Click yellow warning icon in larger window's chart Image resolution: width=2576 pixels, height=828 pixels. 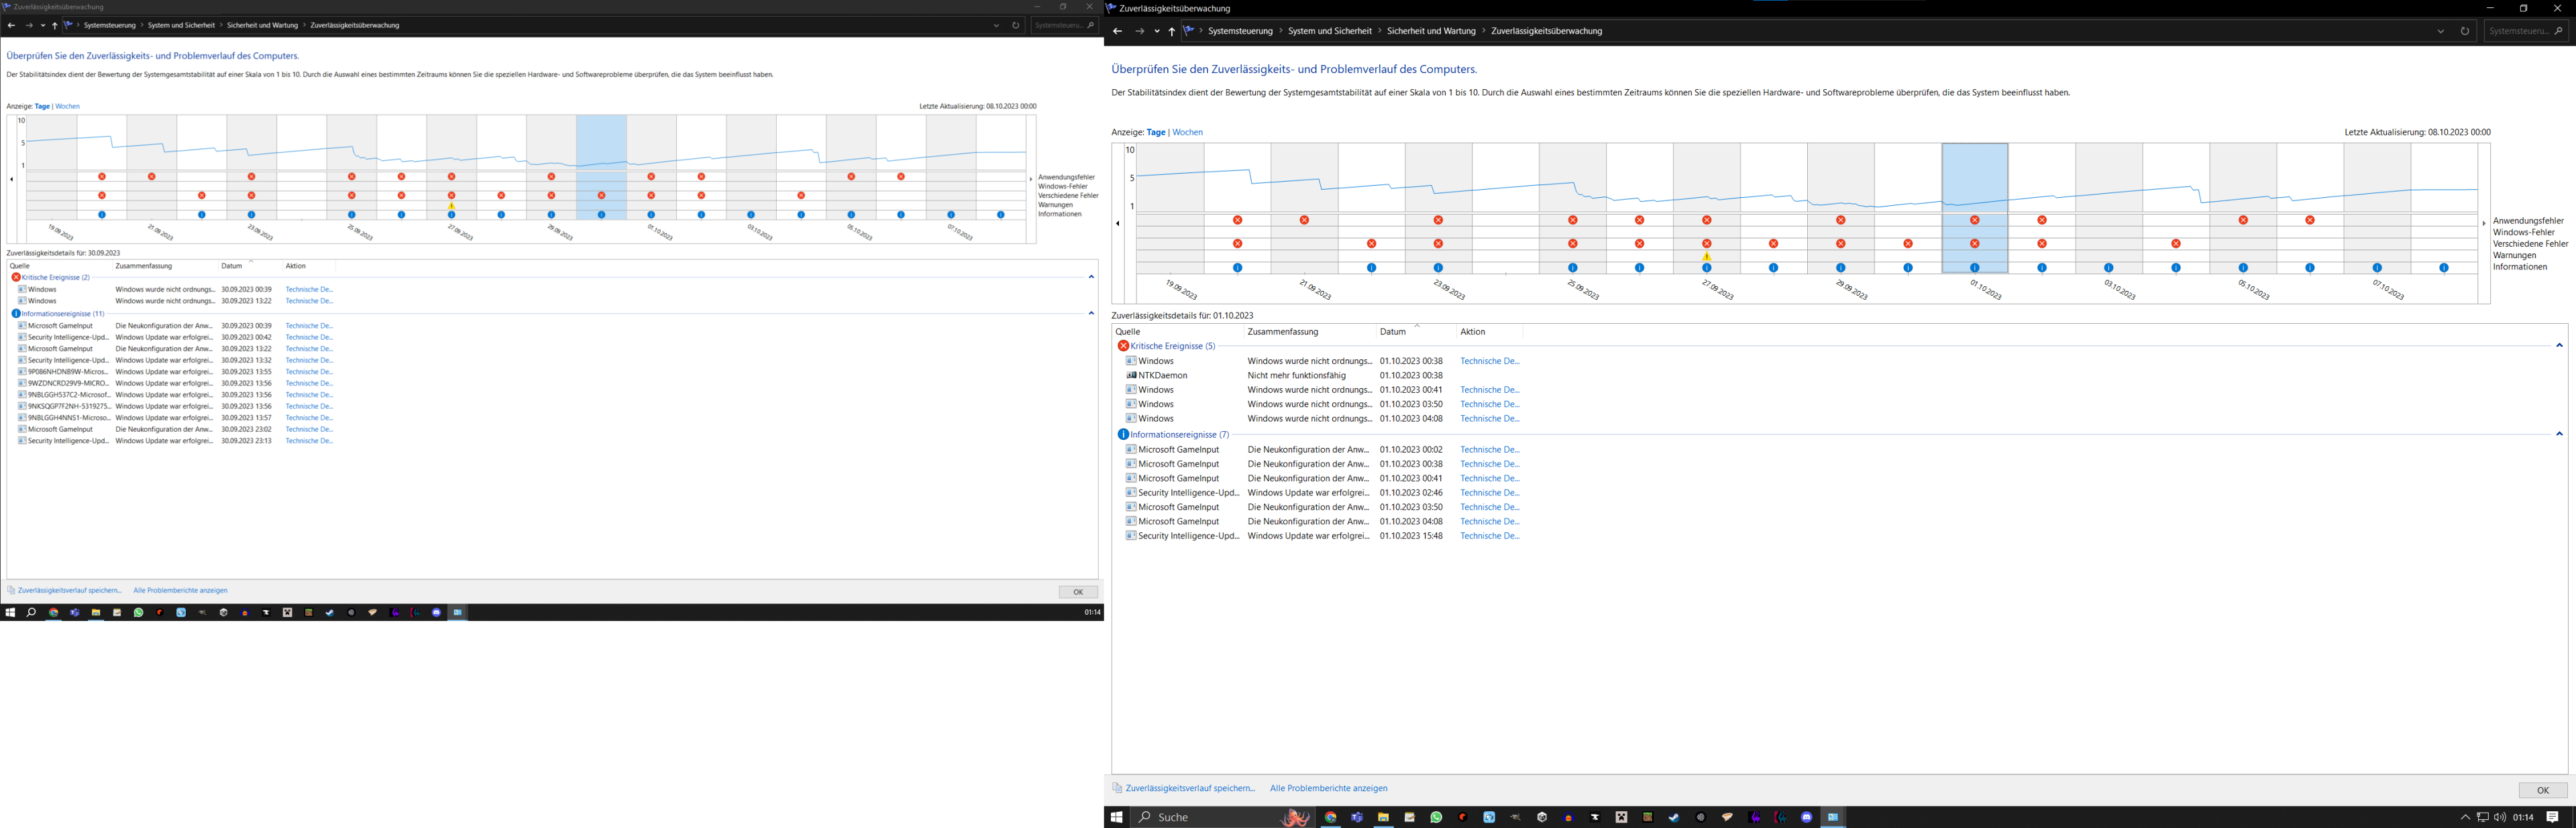point(1707,257)
